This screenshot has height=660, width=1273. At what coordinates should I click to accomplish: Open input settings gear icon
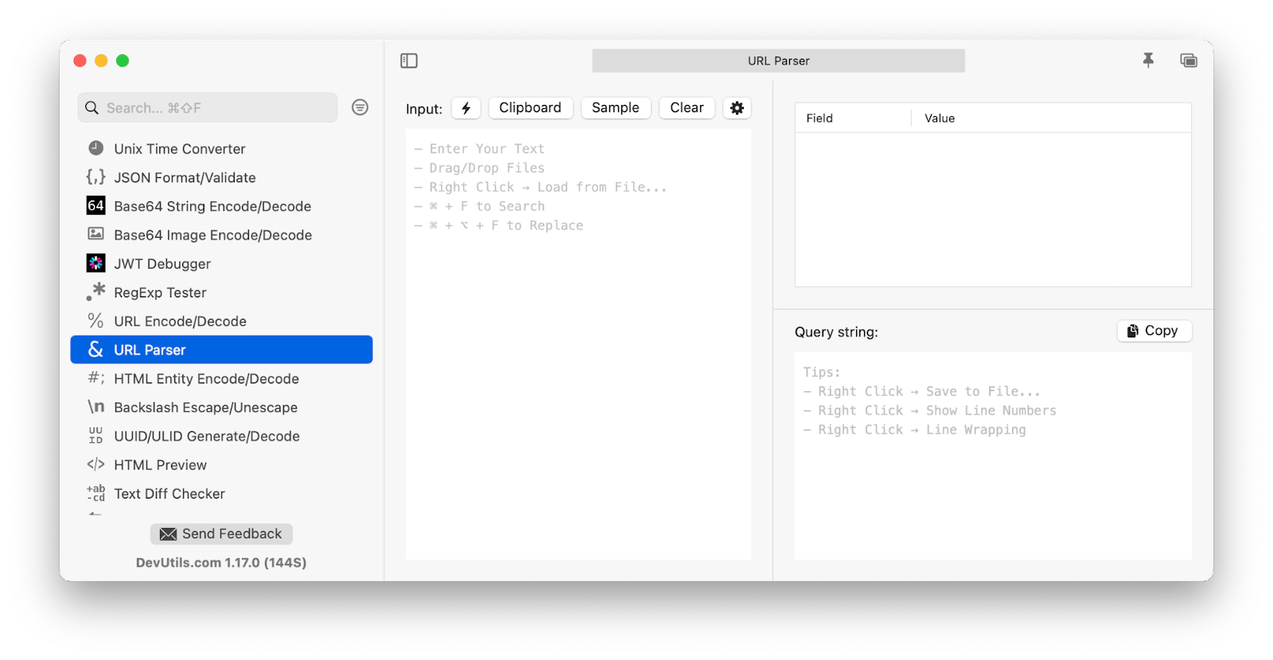738,108
